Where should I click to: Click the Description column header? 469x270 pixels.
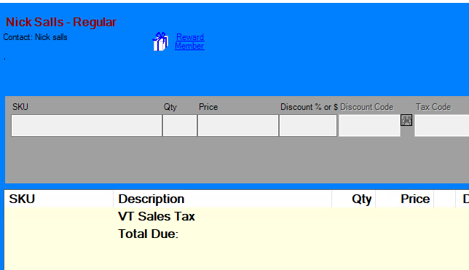tap(223, 199)
